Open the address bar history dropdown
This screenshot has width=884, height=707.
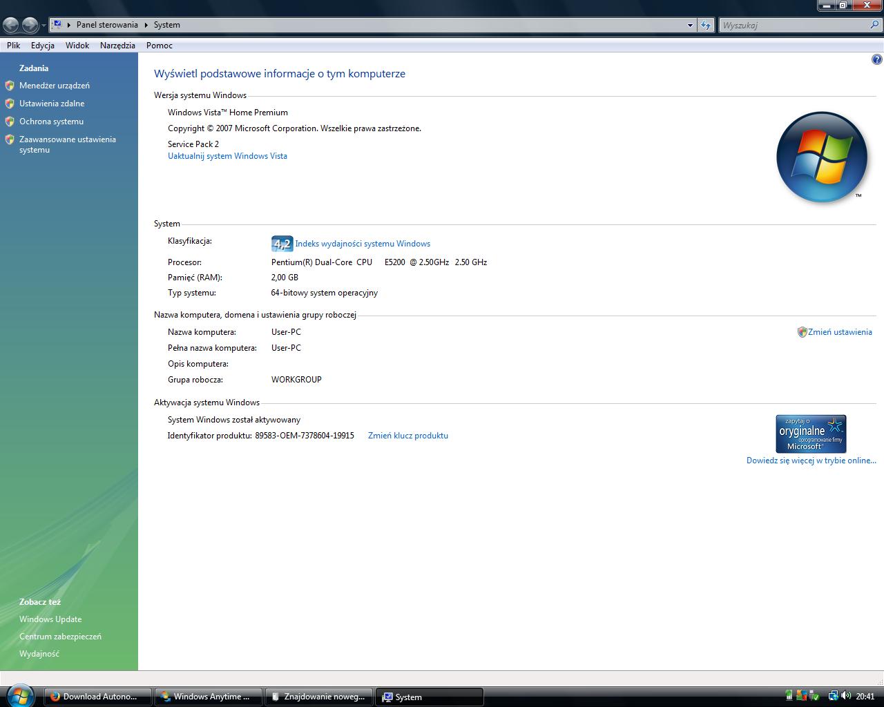coord(690,25)
